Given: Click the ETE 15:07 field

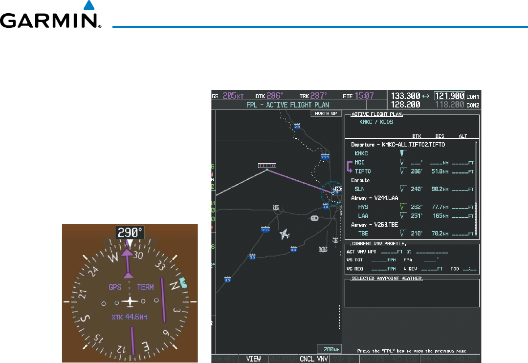Looking at the screenshot, I should (358, 96).
